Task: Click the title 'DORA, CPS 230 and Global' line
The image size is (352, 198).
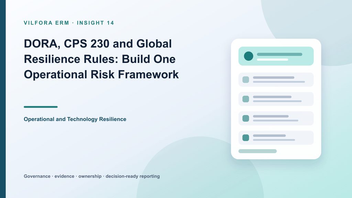Action: (x=98, y=44)
